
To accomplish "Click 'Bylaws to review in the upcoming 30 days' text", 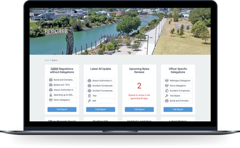I will click(x=139, y=97).
